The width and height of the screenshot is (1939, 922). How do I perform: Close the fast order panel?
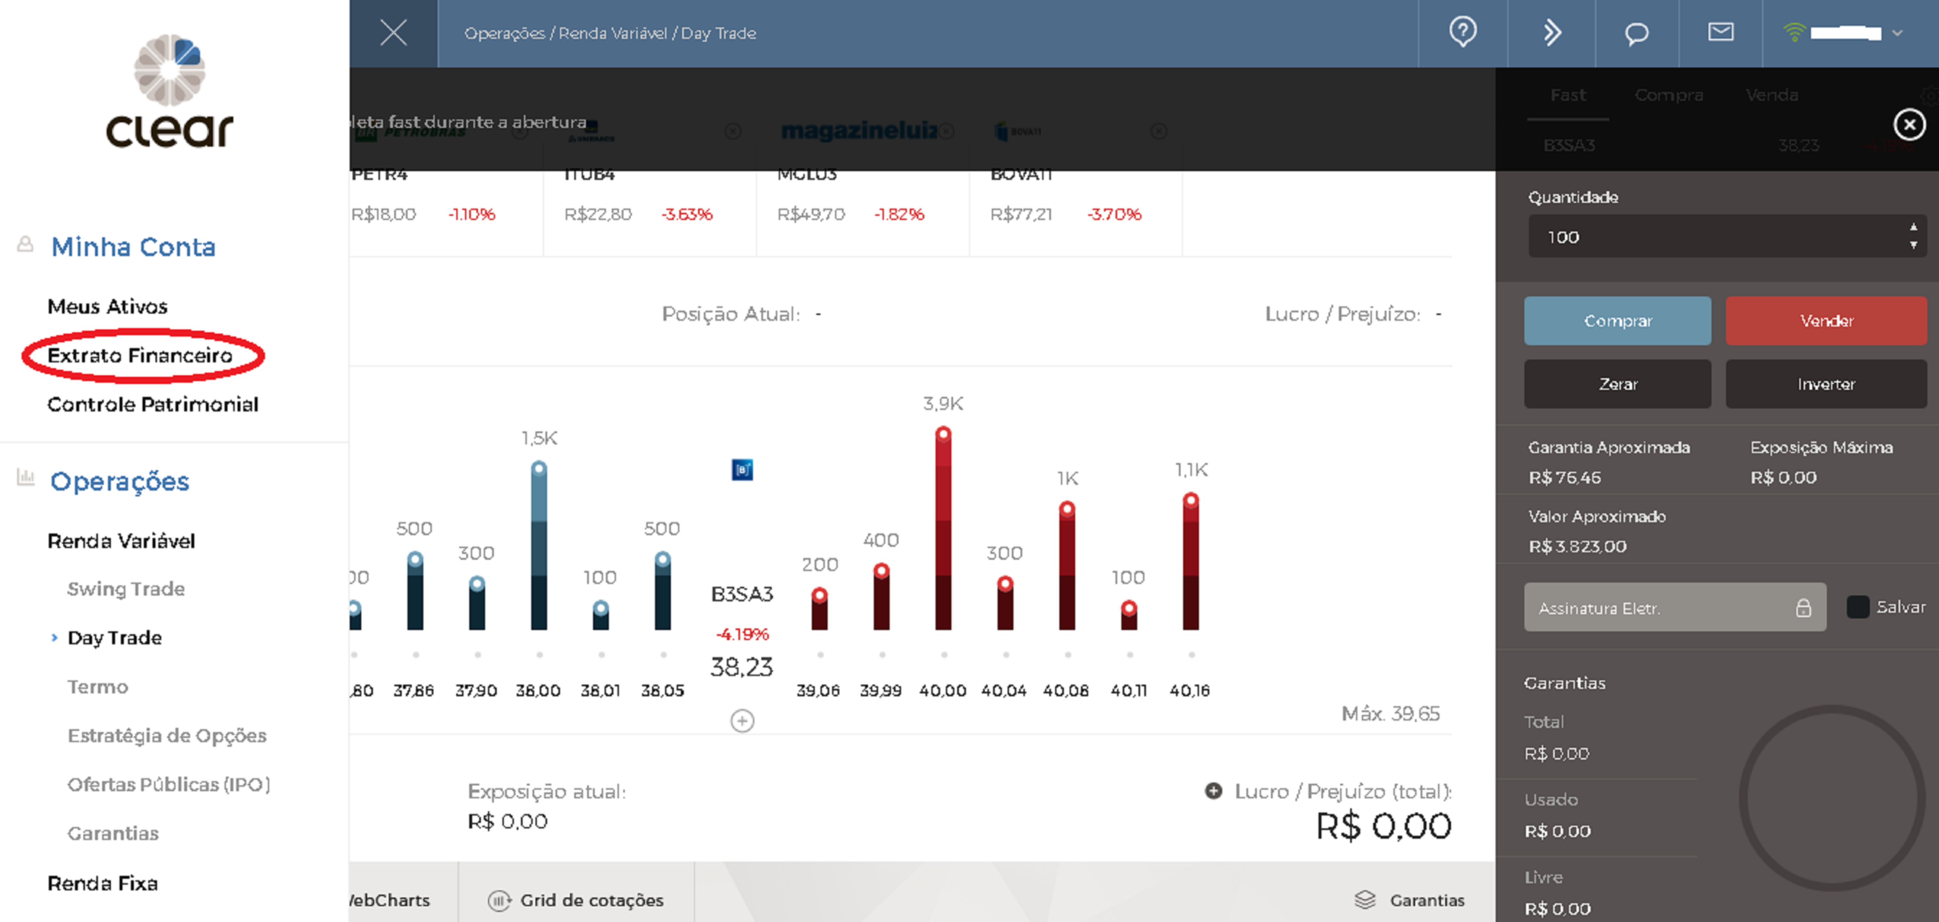point(1909,124)
